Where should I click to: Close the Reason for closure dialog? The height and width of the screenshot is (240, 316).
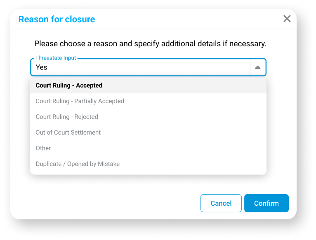[287, 19]
